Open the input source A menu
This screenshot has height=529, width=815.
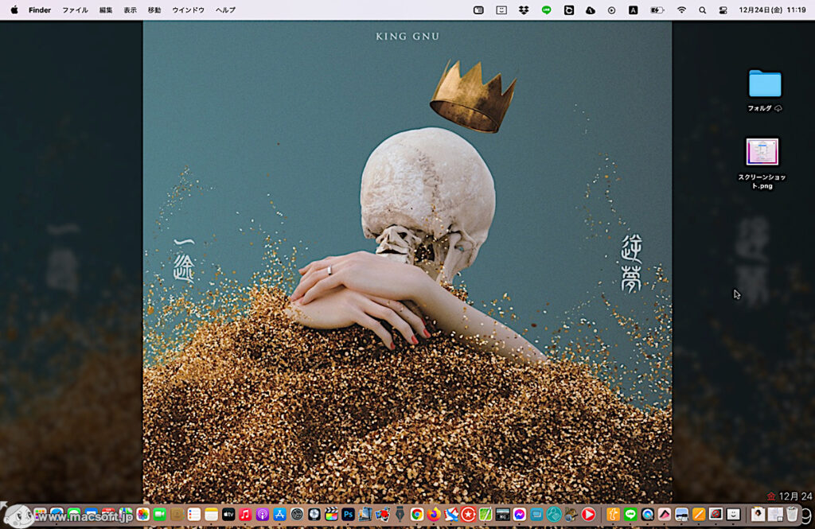click(x=633, y=10)
